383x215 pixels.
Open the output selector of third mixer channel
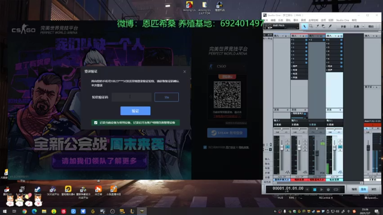pyautogui.click(x=317, y=125)
